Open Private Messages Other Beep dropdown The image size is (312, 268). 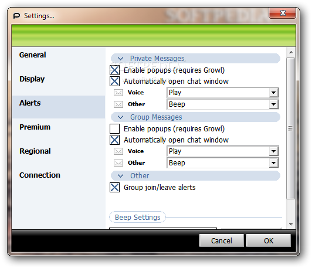coord(223,104)
